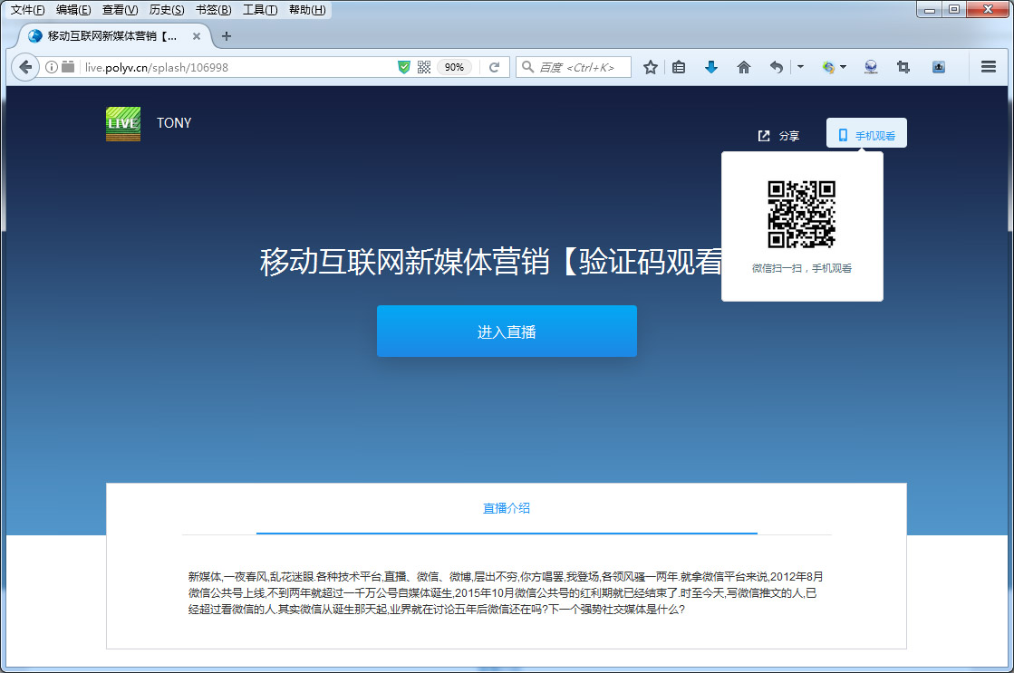Click the QR code icon in the address bar
Viewport: 1014px width, 673px height.
tap(424, 66)
